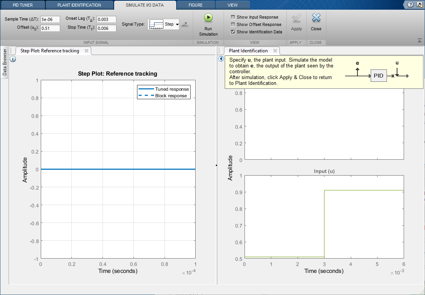Click the Stop Time input field
425x295 pixels.
[106, 28]
